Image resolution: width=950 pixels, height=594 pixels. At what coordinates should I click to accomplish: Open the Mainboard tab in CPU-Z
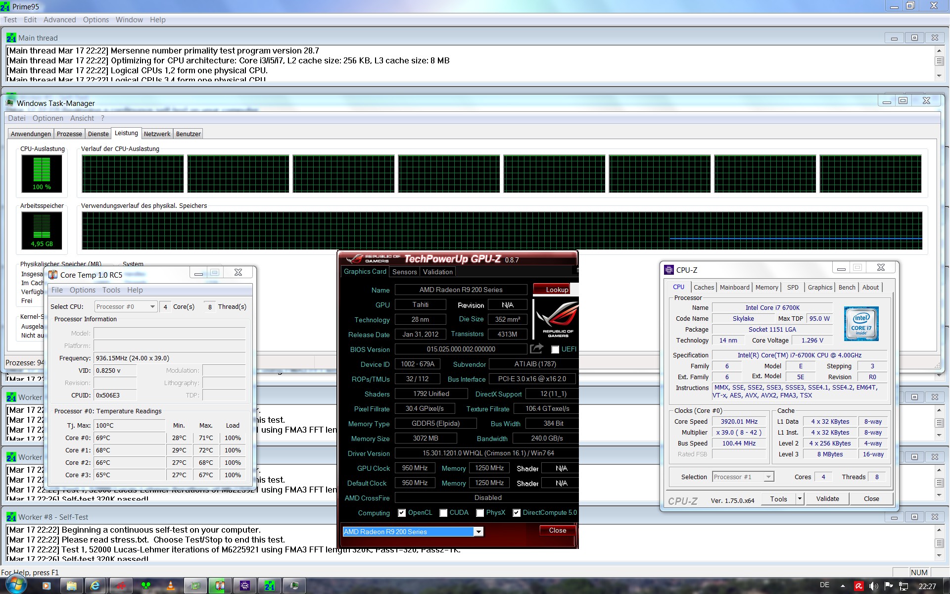(x=734, y=287)
